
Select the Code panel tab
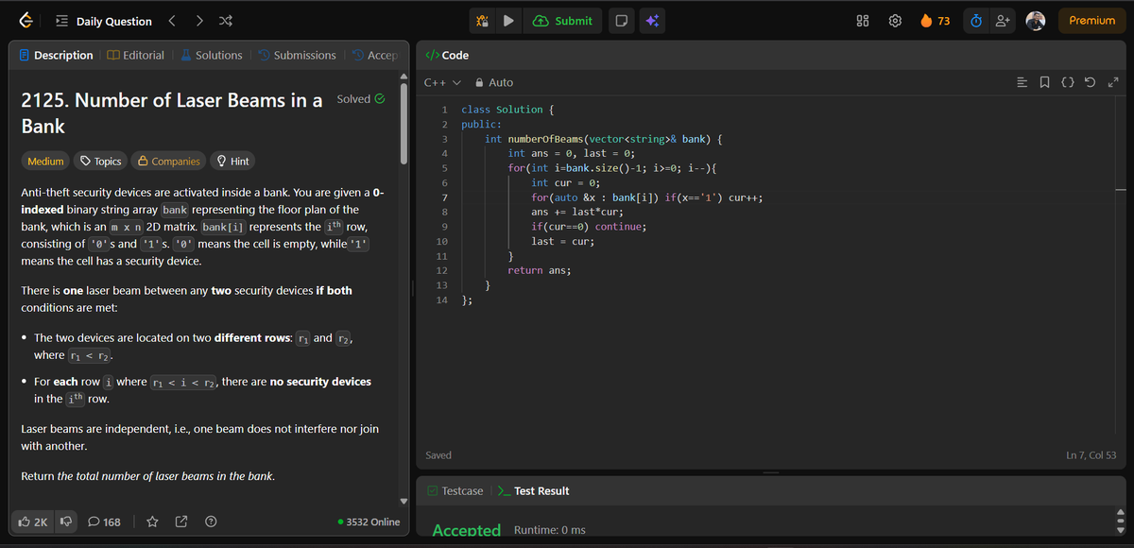[447, 56]
